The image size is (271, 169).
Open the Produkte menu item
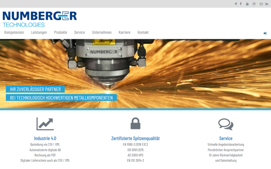(61, 32)
